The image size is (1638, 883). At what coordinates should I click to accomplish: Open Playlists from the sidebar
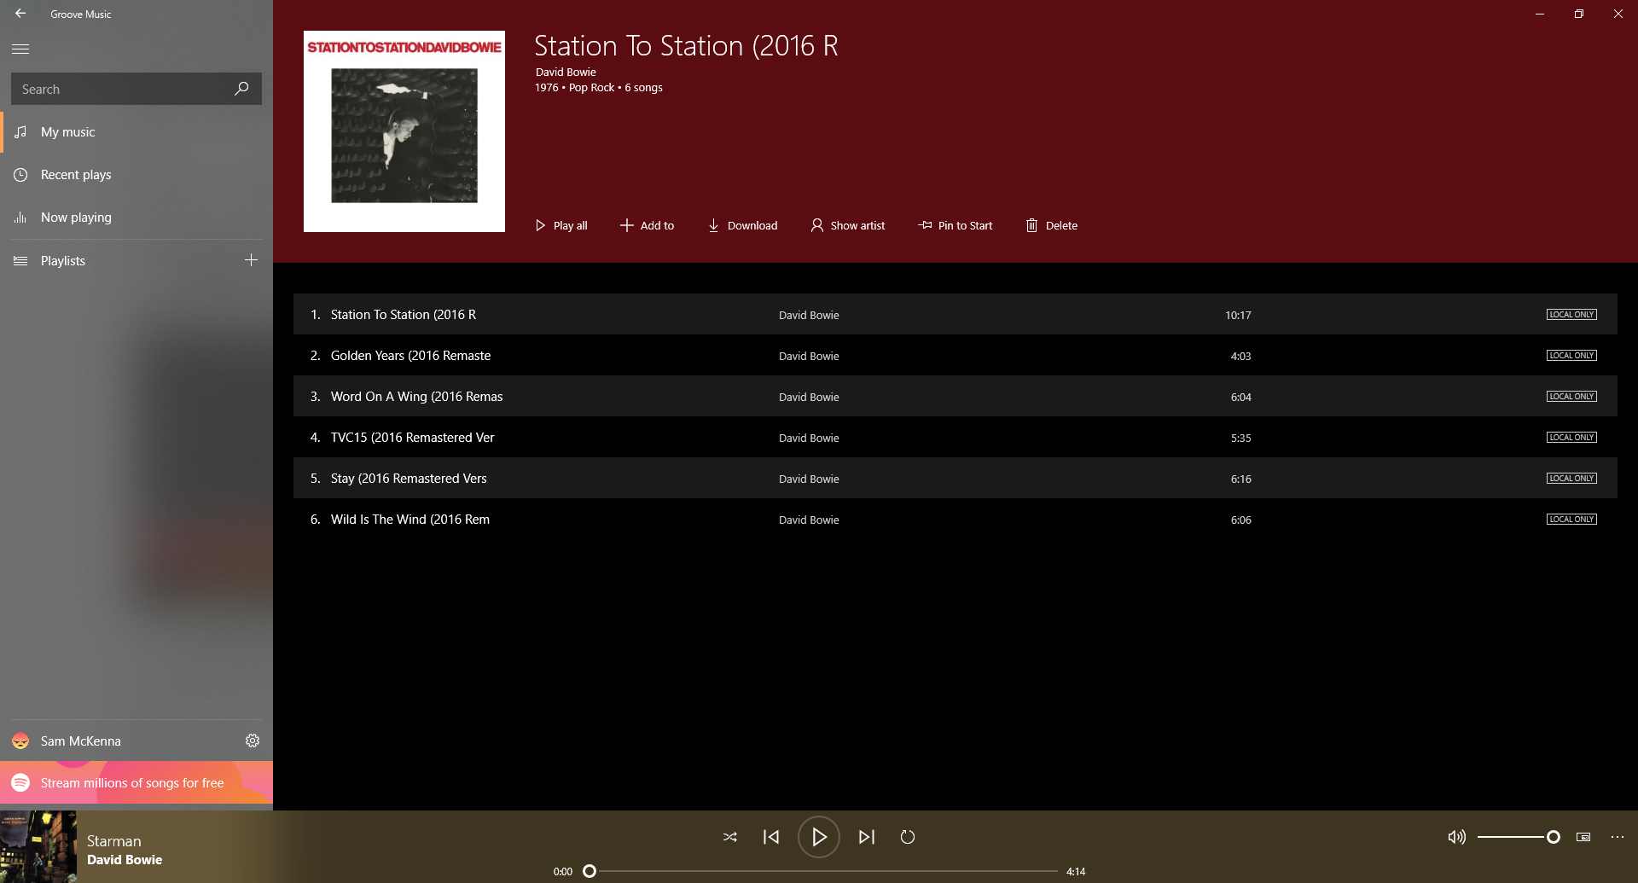coord(62,260)
